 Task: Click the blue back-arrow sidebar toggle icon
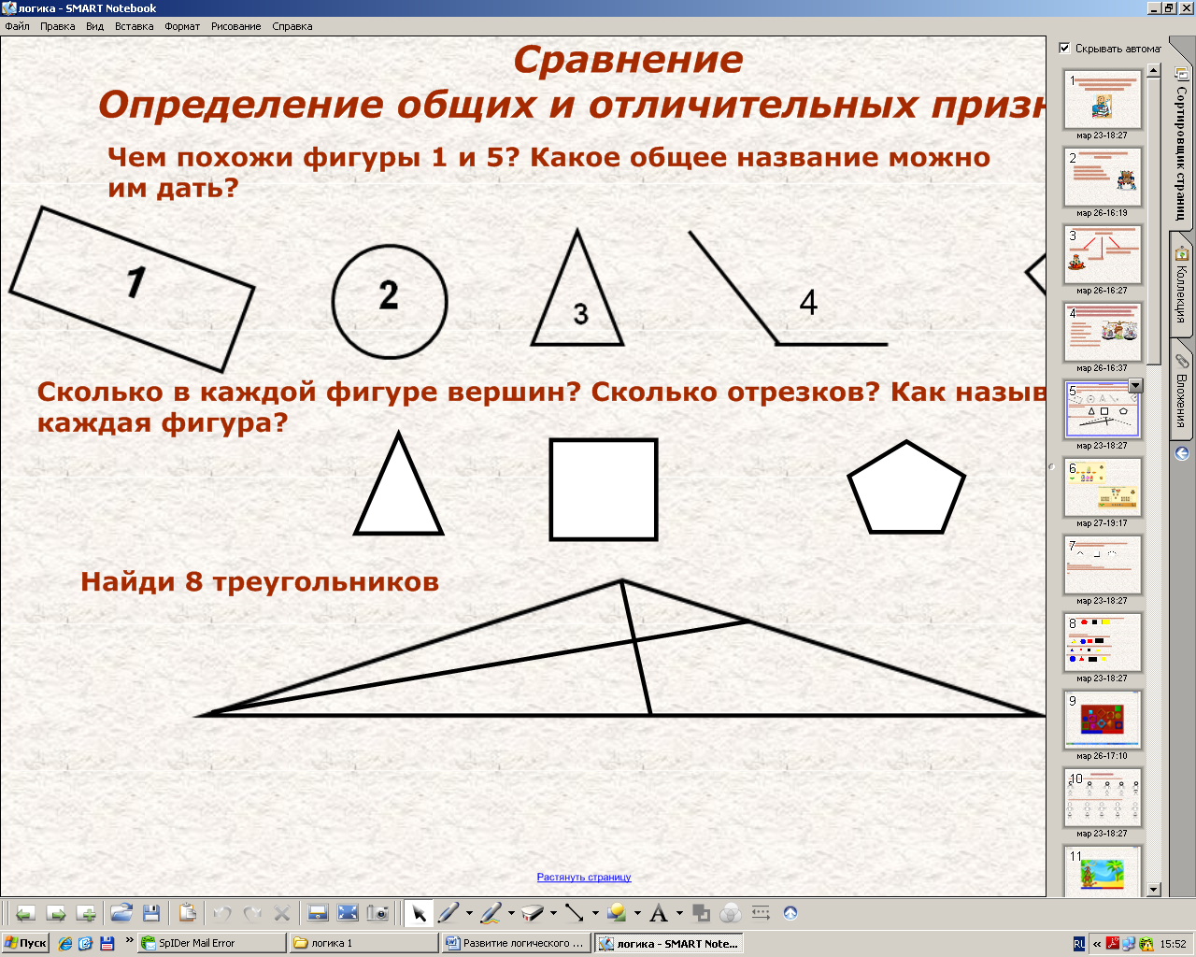(x=1182, y=453)
